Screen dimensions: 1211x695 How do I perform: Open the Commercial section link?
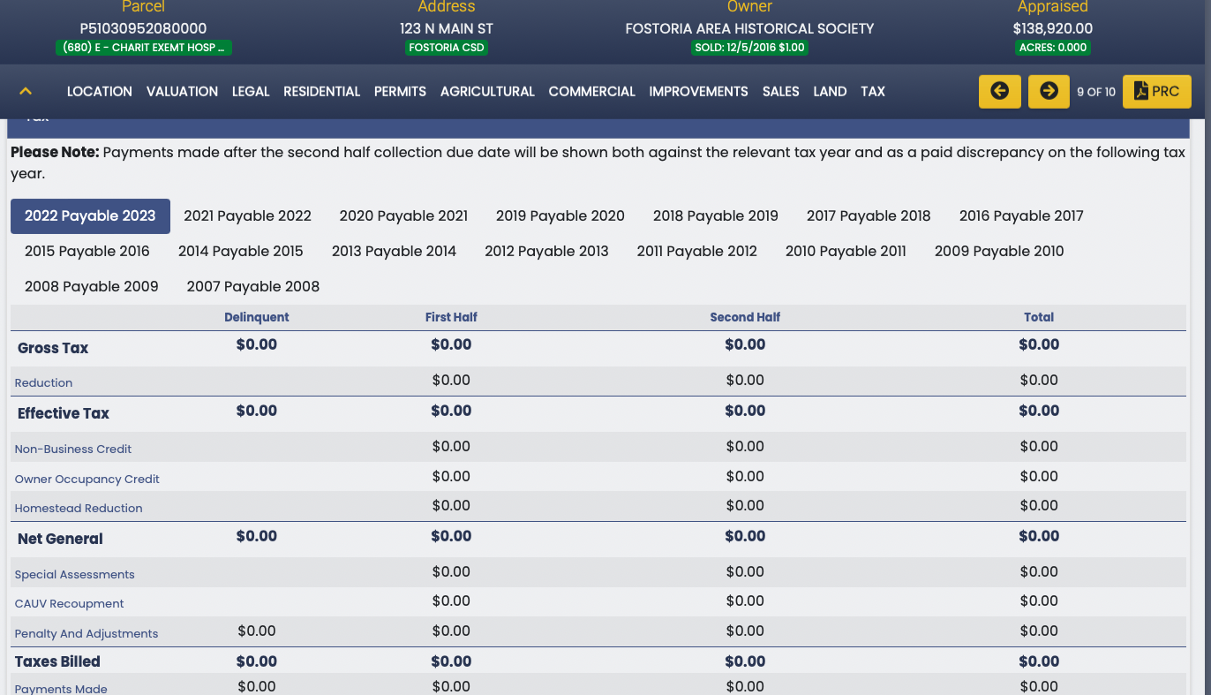point(591,92)
